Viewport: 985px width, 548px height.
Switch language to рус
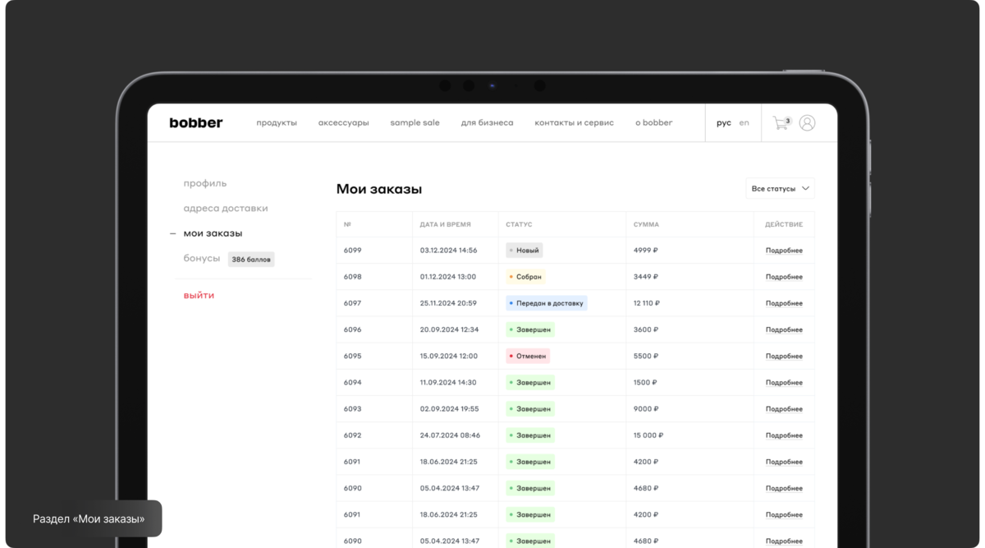[x=723, y=123]
